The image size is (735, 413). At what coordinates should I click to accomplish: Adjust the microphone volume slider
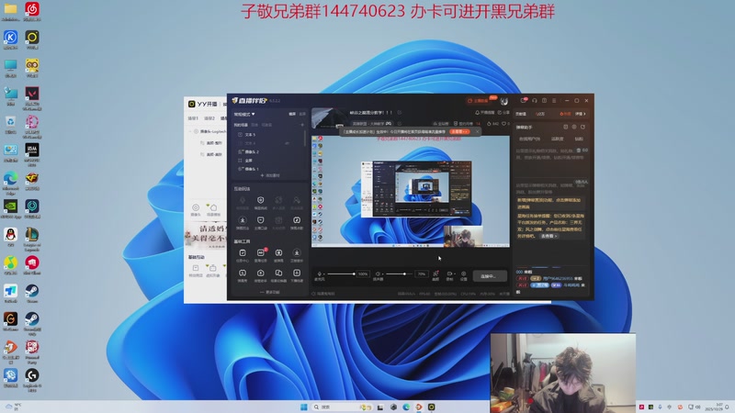point(341,273)
